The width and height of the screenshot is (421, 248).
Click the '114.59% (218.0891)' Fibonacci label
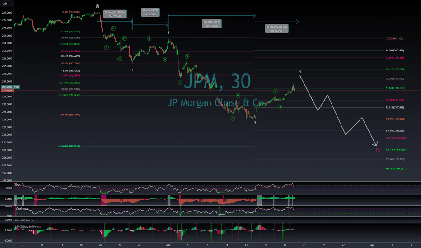396,131
